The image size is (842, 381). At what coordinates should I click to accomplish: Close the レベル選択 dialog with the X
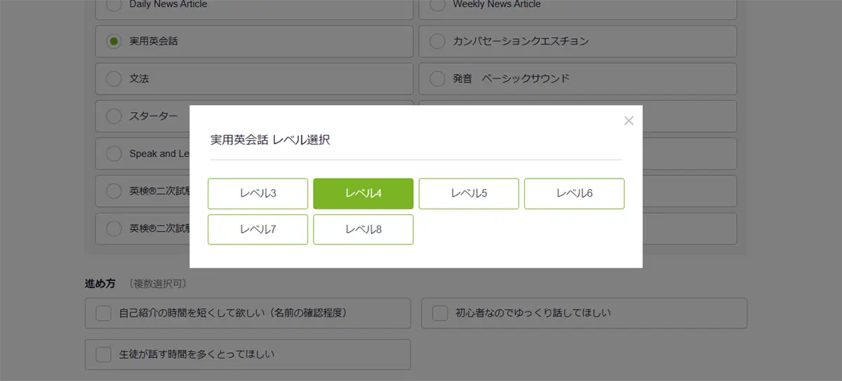tap(628, 120)
